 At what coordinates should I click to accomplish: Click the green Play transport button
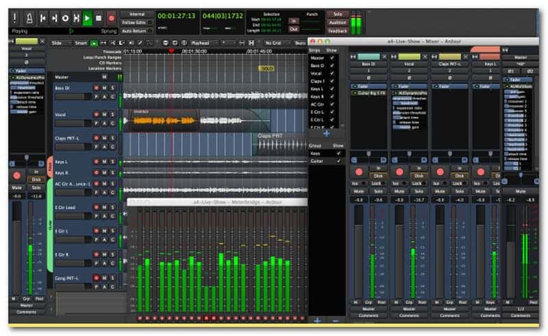(88, 18)
